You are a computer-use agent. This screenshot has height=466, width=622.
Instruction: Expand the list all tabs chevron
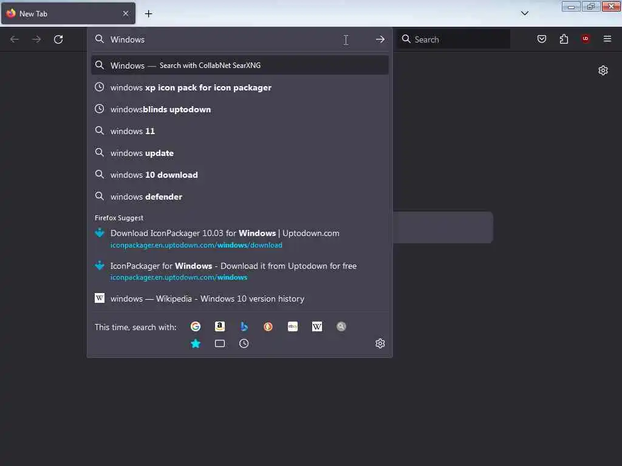[x=524, y=13]
